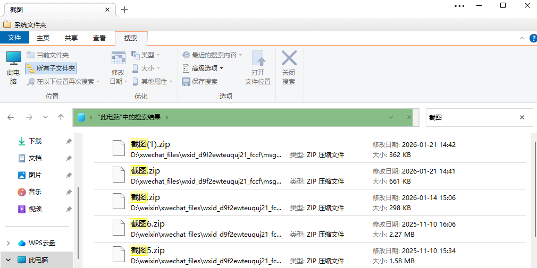Select 此电脑 in navigation pane
This screenshot has width=537, height=268.
pos(38,260)
